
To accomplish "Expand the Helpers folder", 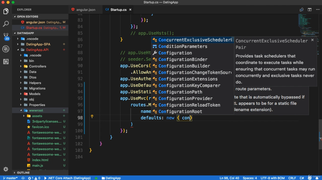I will coord(40,83).
